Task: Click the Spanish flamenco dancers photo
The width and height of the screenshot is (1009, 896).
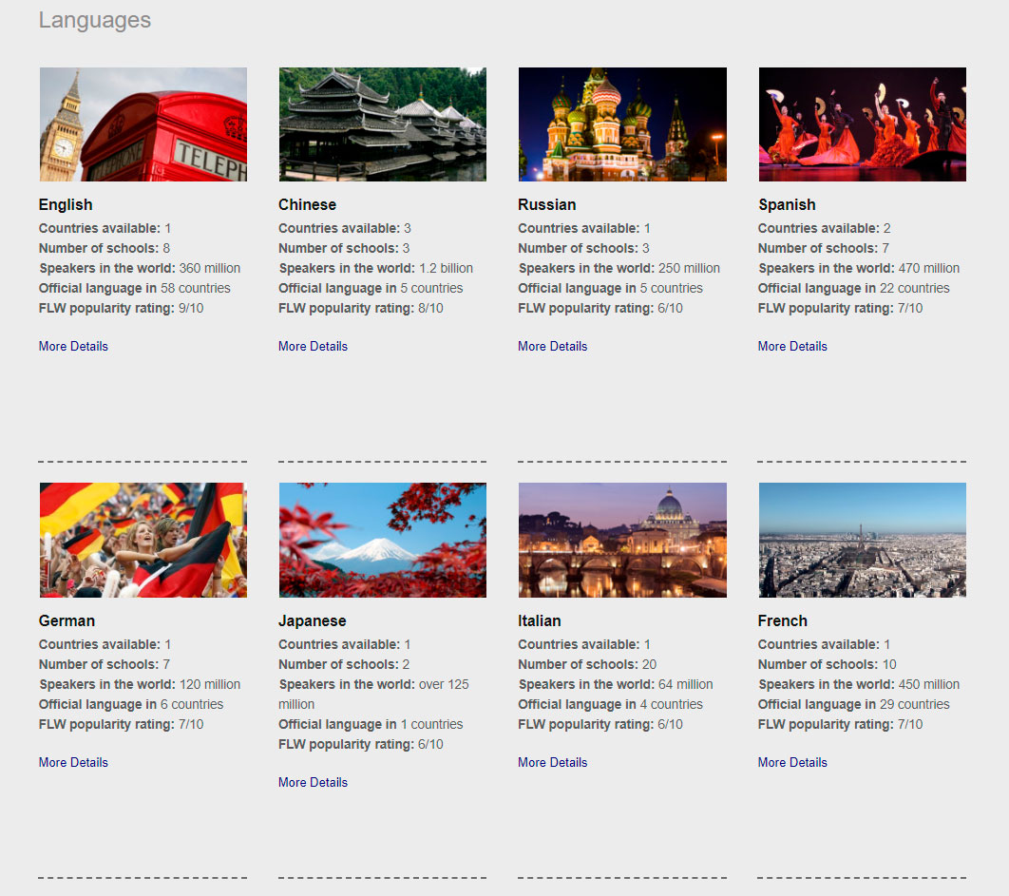Action: point(863,124)
